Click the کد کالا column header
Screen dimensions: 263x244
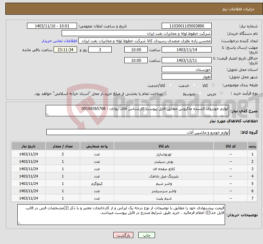(x=231, y=146)
